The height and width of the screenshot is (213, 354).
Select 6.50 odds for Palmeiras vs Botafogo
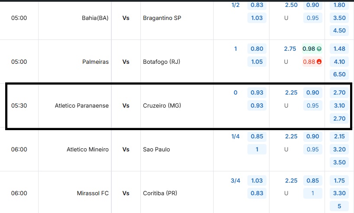339,74
